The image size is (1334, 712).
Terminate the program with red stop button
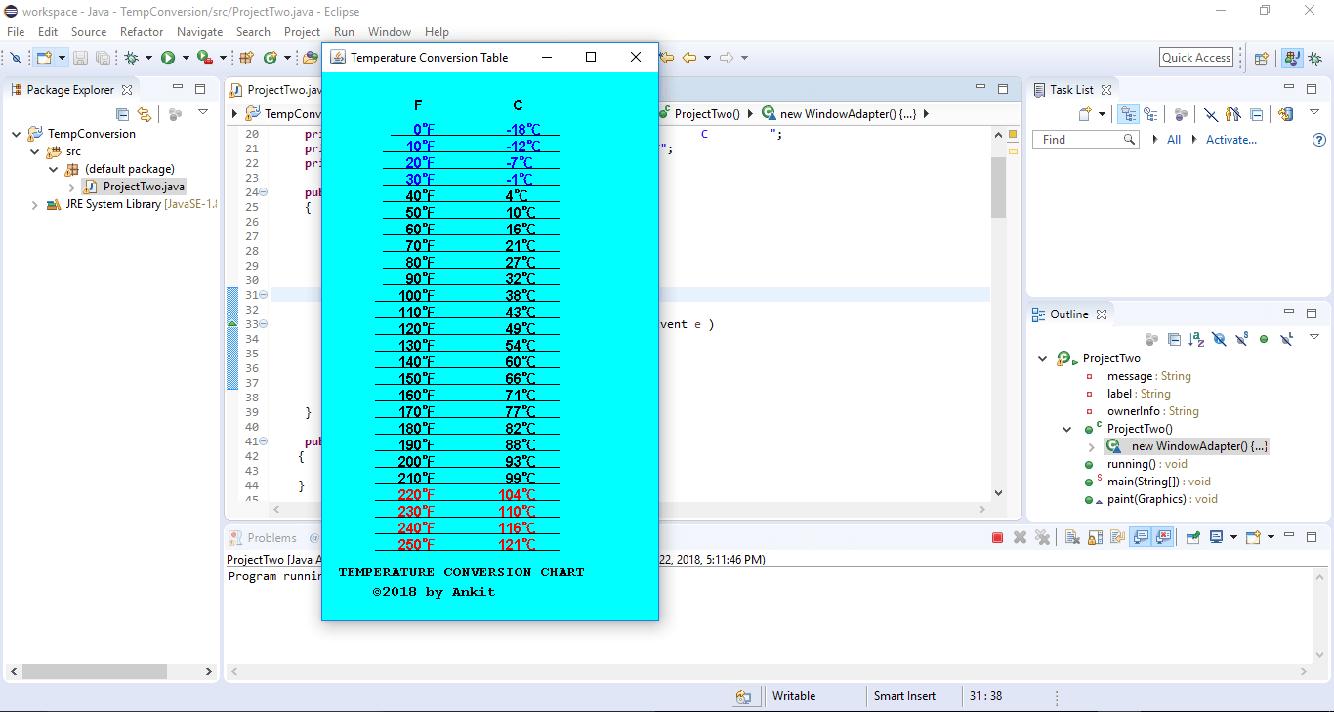tap(997, 537)
